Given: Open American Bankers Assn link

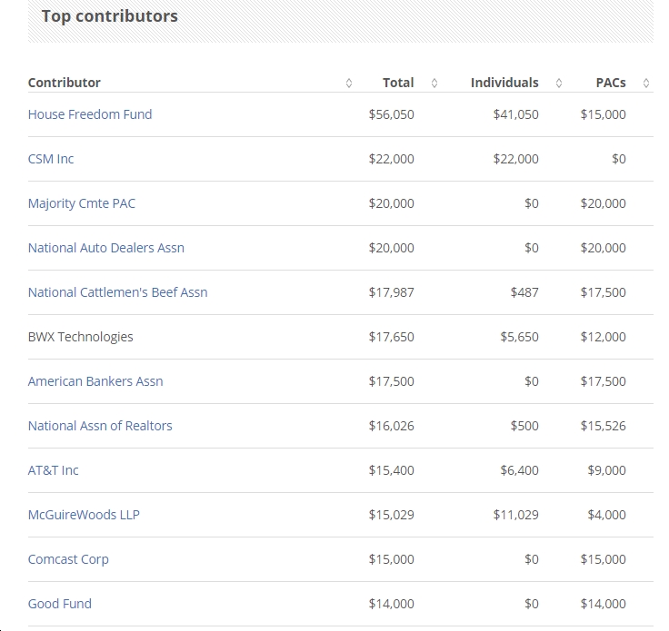Looking at the screenshot, I should pyautogui.click(x=95, y=381).
